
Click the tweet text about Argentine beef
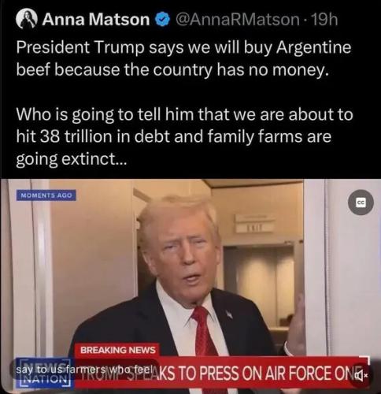pyautogui.click(x=183, y=58)
